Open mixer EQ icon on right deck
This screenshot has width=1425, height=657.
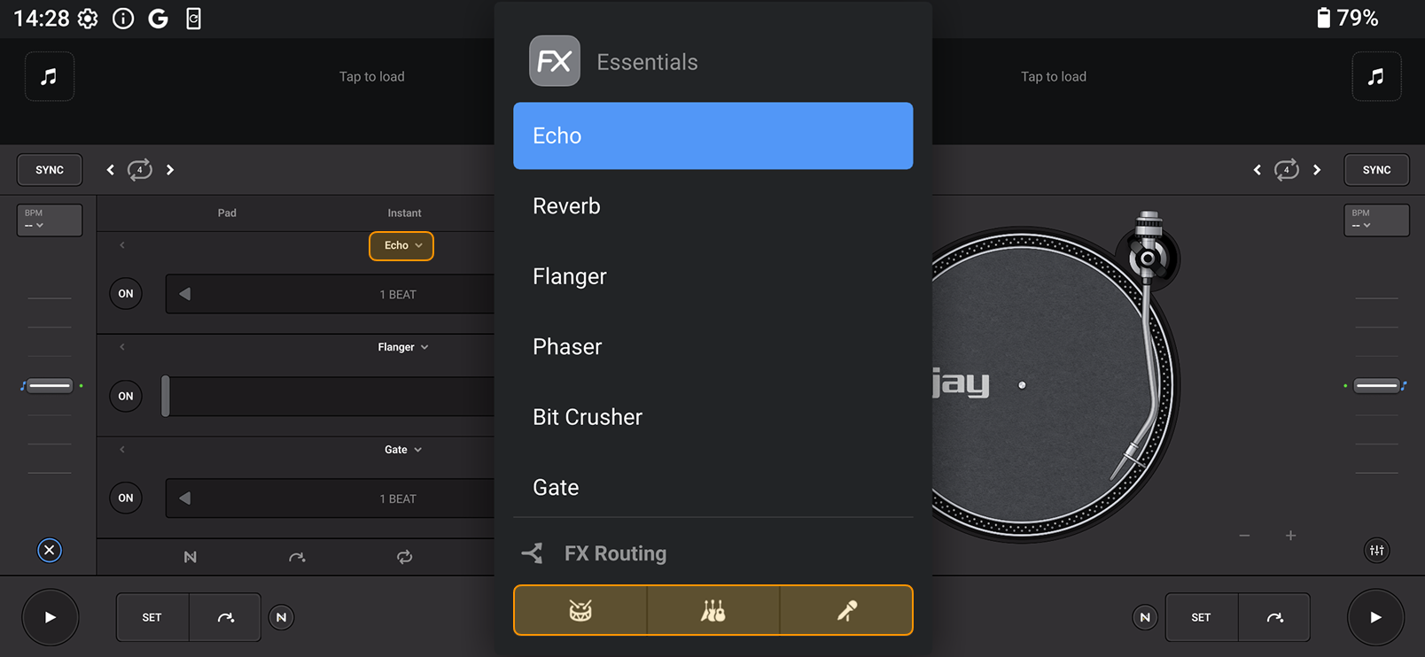click(x=1376, y=550)
